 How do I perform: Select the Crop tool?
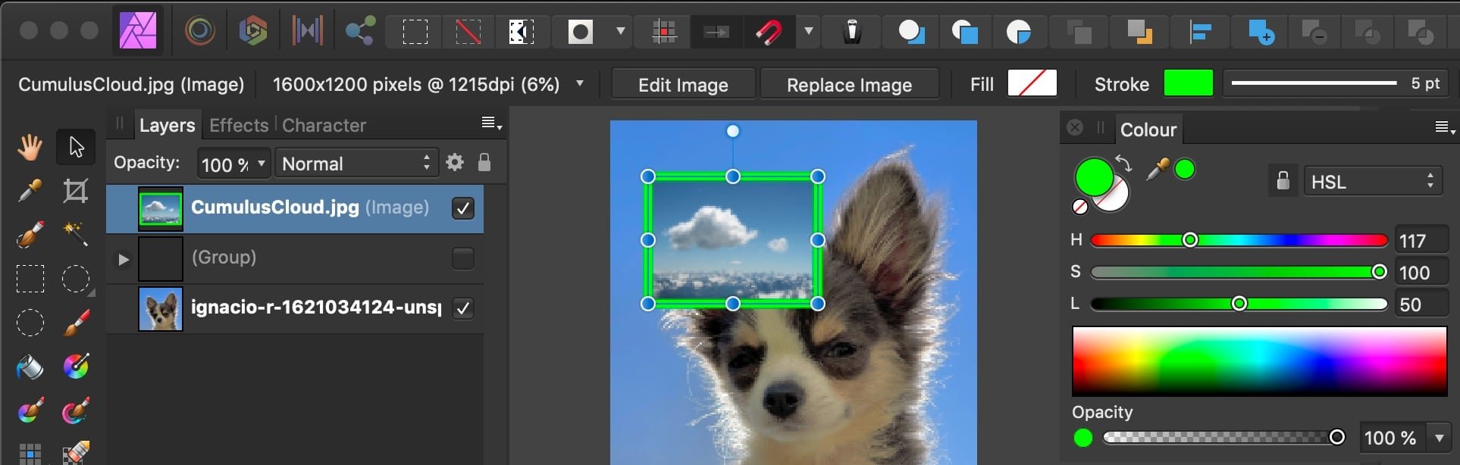tap(76, 191)
